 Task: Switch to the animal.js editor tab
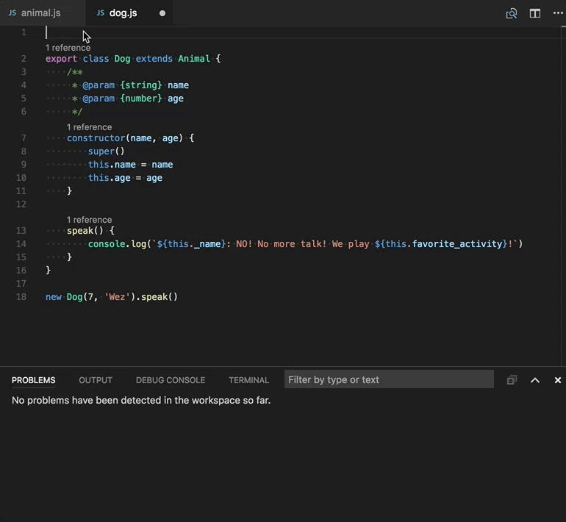tap(40, 13)
